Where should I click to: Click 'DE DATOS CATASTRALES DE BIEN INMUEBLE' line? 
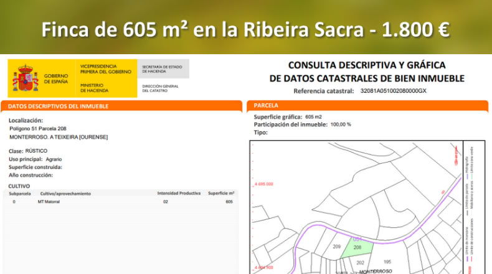pos(367,78)
